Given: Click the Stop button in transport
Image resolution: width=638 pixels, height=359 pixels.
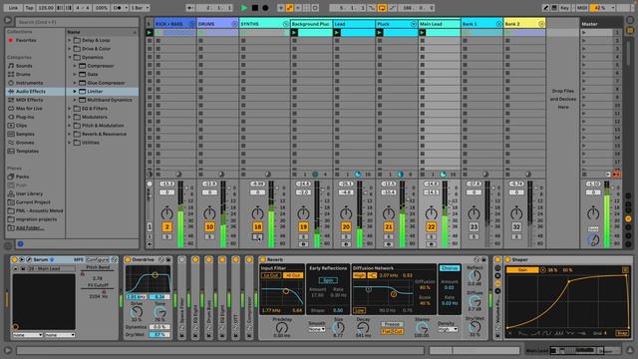Looking at the screenshot, I should [x=255, y=8].
